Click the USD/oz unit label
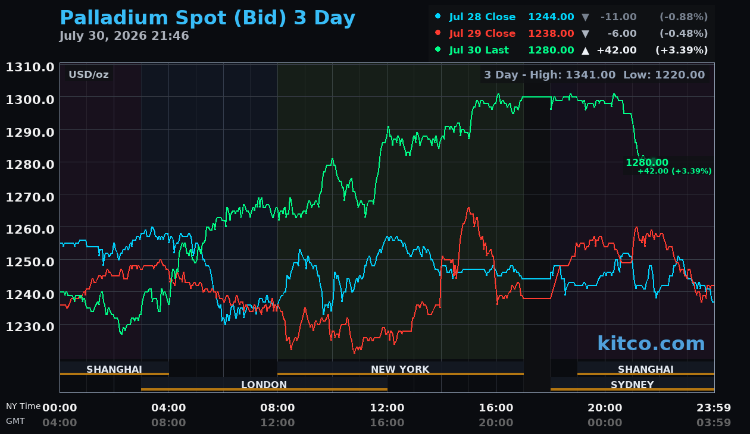 coord(89,74)
